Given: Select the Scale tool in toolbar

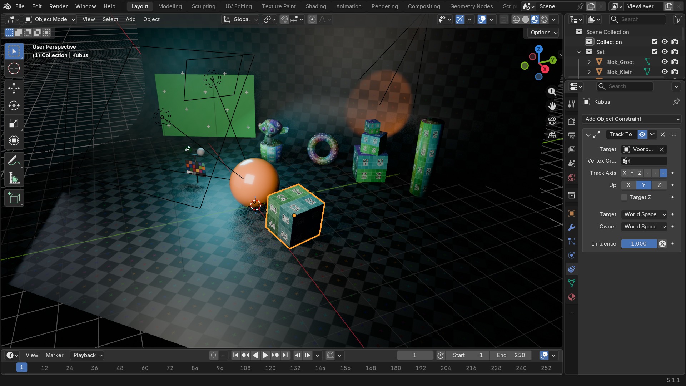Looking at the screenshot, I should click(14, 123).
